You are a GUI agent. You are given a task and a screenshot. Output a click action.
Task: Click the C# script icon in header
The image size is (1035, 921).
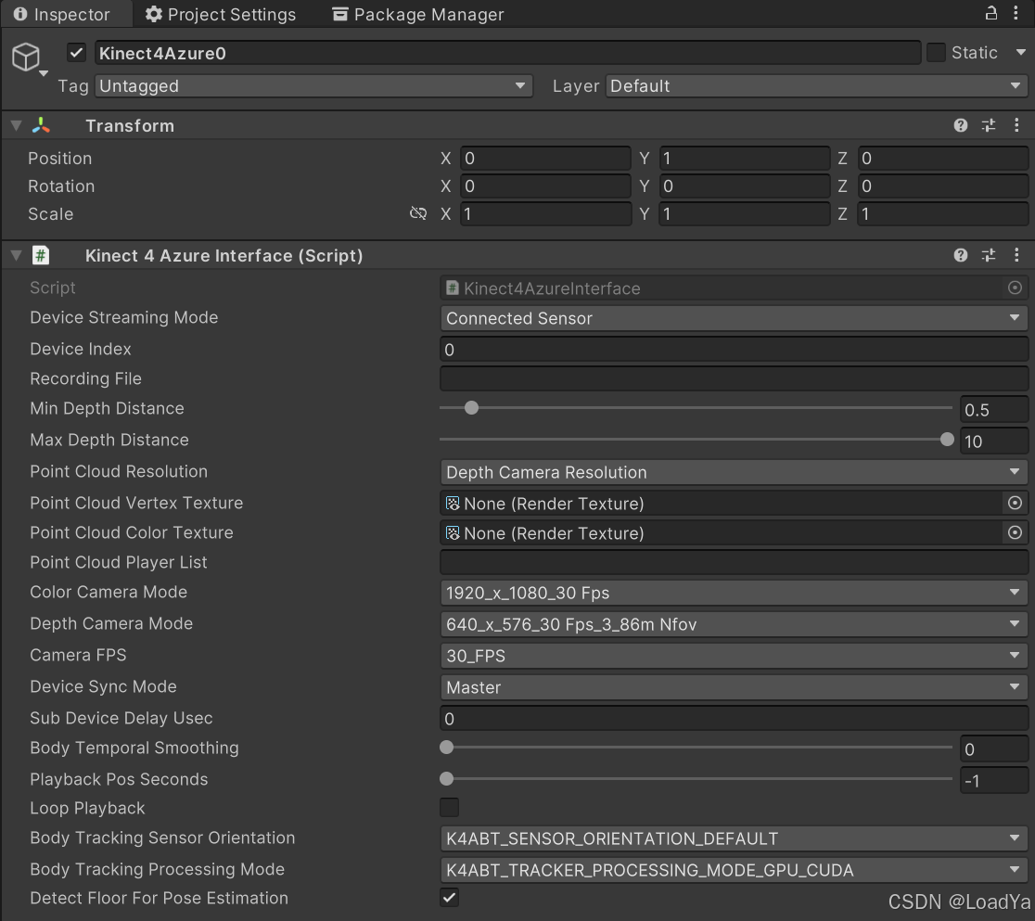pos(41,255)
